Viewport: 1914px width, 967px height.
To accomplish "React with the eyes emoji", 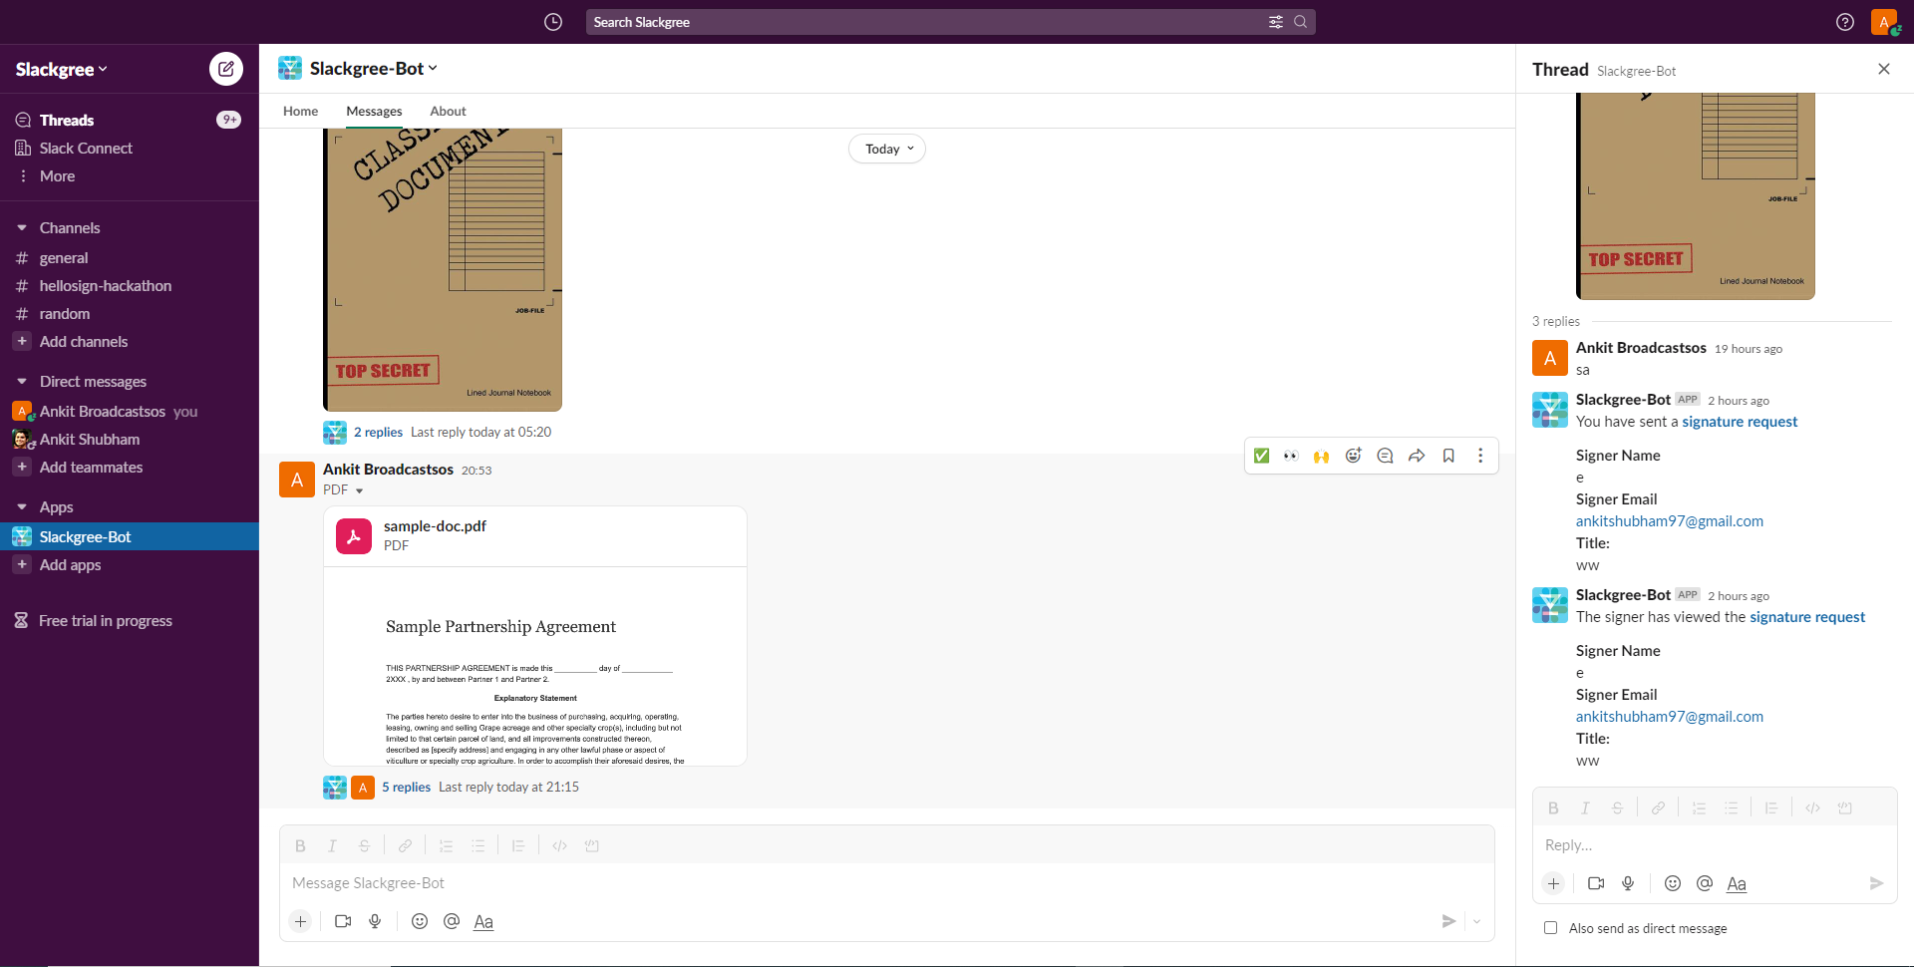I will 1291,456.
